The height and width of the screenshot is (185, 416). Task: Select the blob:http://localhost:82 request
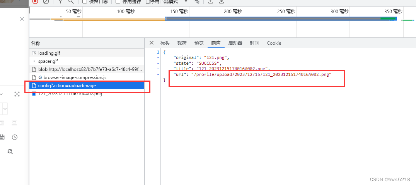pos(87,70)
